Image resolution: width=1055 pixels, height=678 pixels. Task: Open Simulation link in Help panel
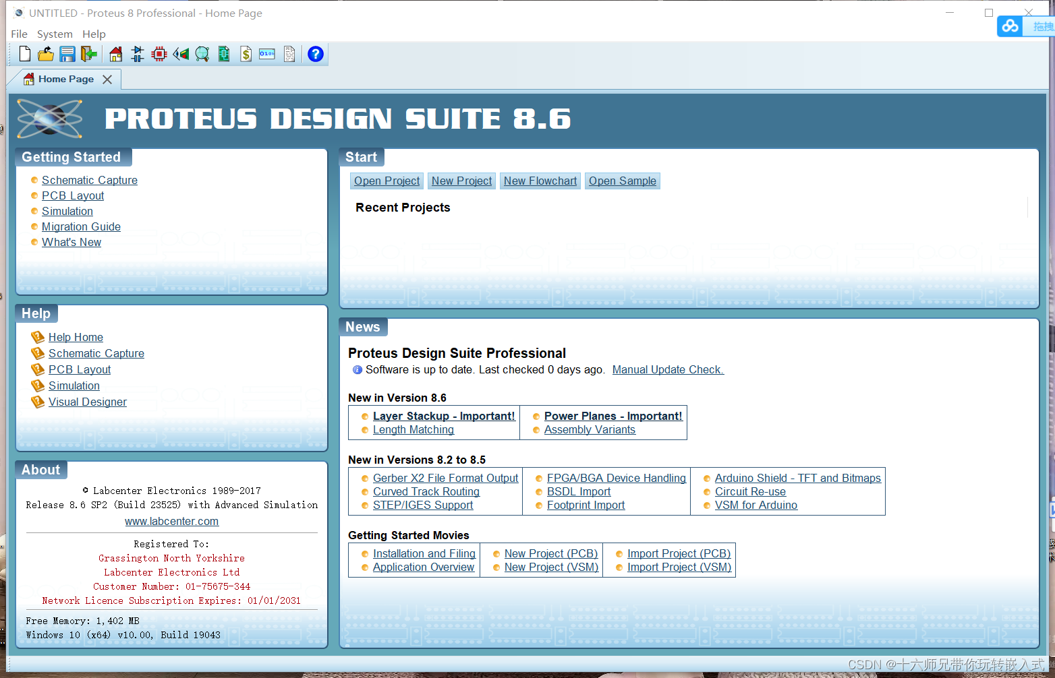74,386
